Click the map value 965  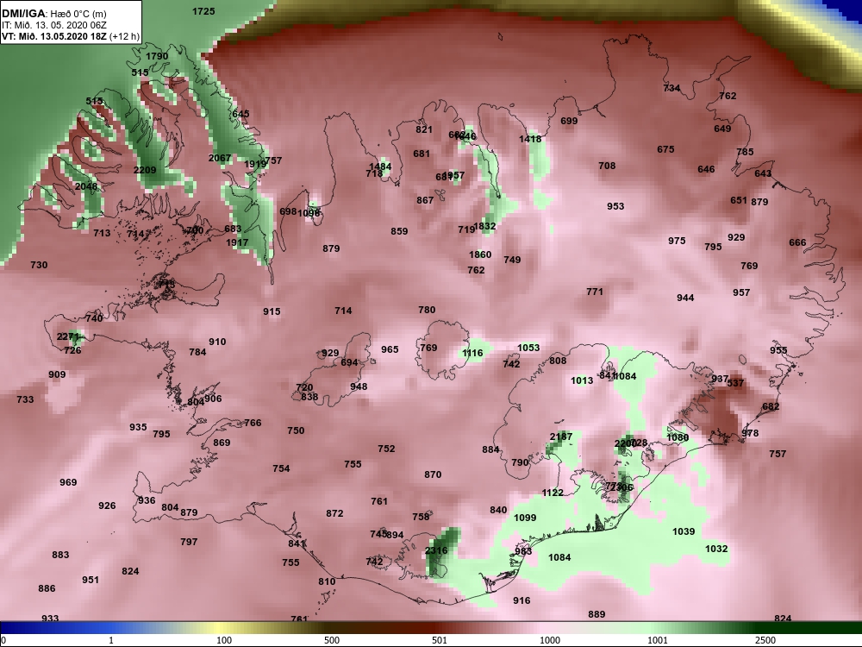[390, 349]
